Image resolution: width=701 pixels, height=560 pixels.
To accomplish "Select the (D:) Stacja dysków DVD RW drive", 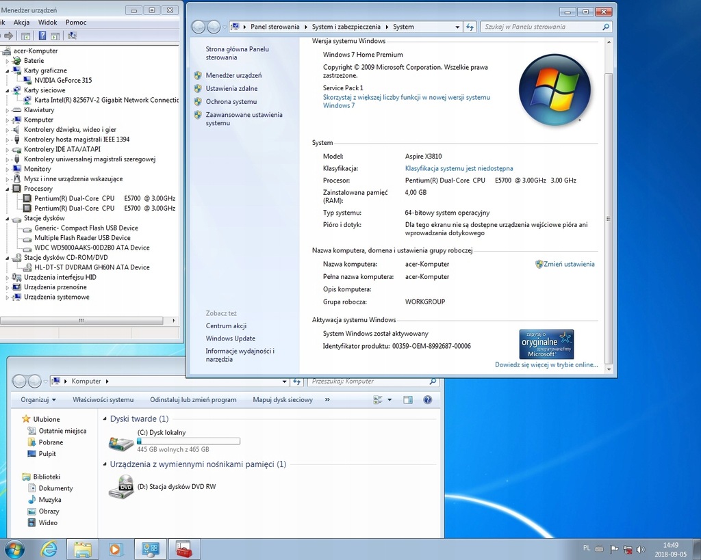I will pos(163,486).
